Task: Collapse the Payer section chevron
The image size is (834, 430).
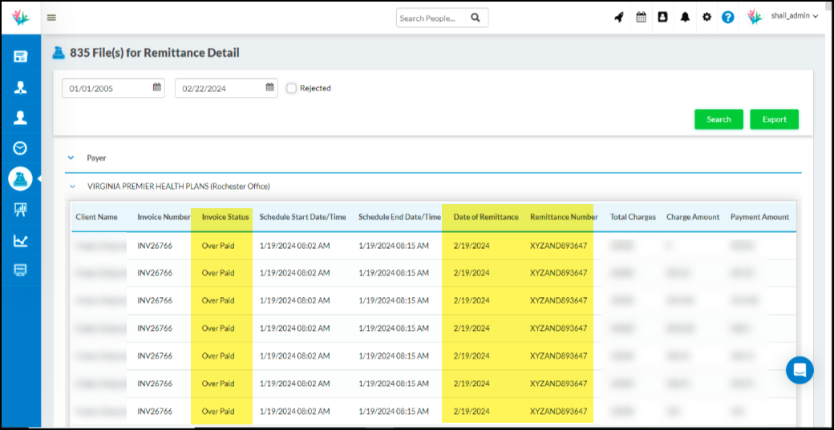Action: point(71,159)
